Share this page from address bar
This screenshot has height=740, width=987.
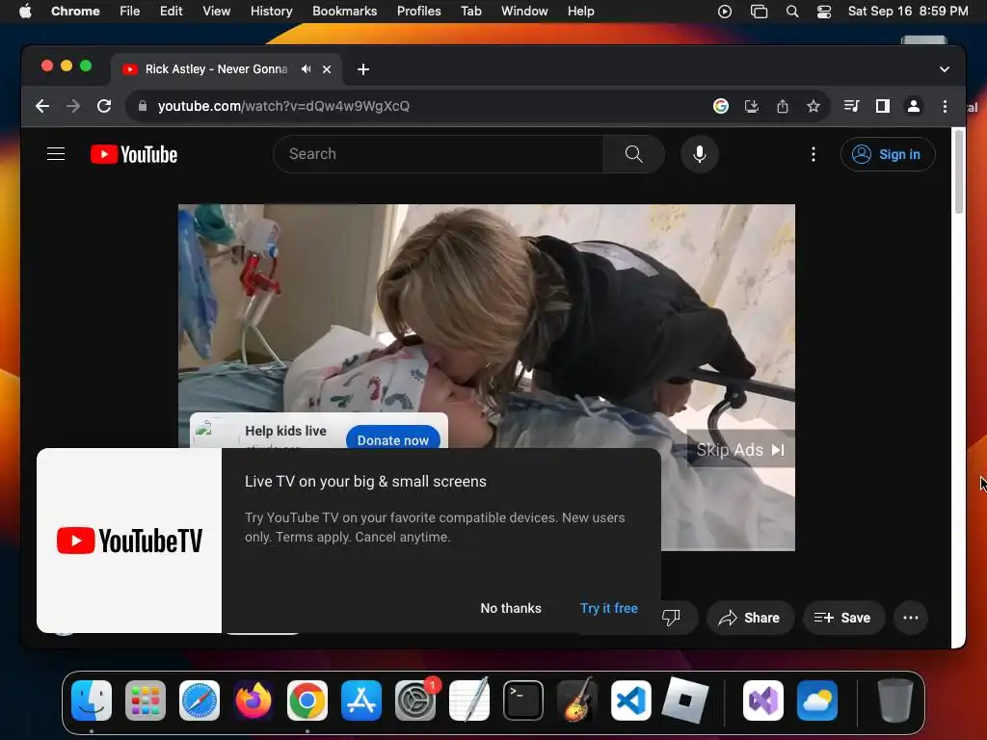783,106
